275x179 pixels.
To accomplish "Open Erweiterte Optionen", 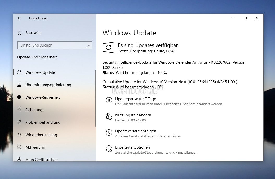I will coord(132,147).
